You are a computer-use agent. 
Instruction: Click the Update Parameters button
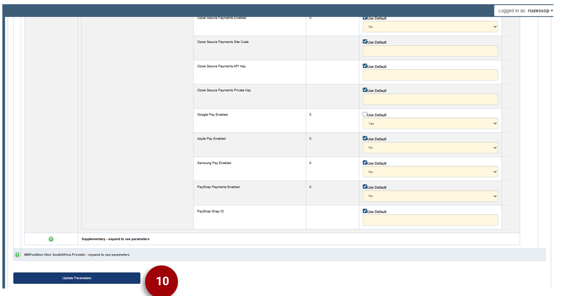tap(77, 278)
